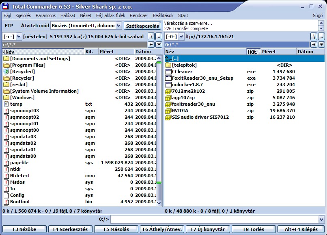The height and width of the screenshot is (235, 327).
Task: Click the sqmnoopt03 file icon
Action: pyautogui.click(x=6, y=111)
